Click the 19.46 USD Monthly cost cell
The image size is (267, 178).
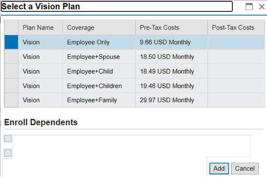click(167, 86)
